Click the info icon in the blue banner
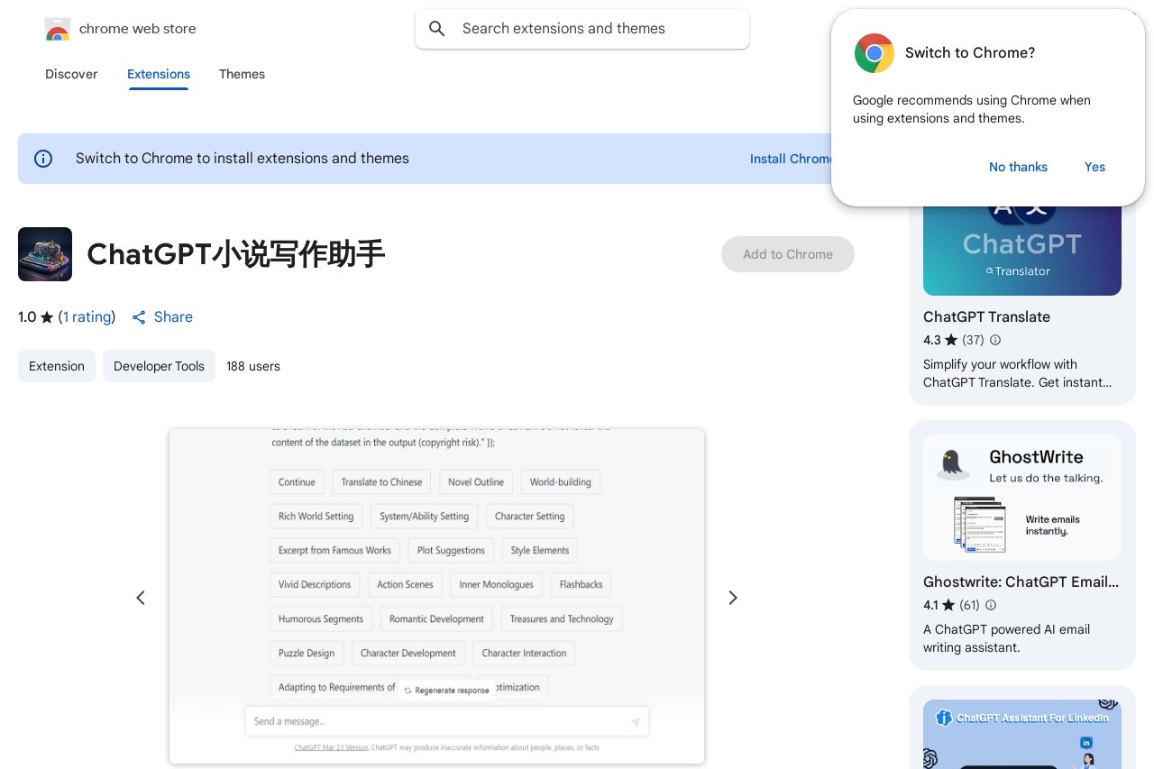Screen dimensions: 1154x769 point(43,159)
